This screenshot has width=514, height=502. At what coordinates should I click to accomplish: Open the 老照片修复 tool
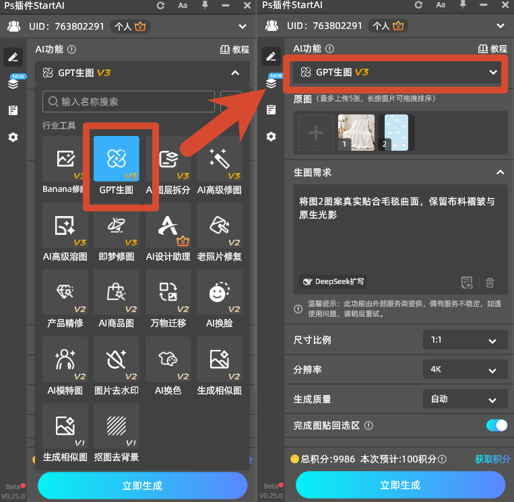tap(220, 225)
